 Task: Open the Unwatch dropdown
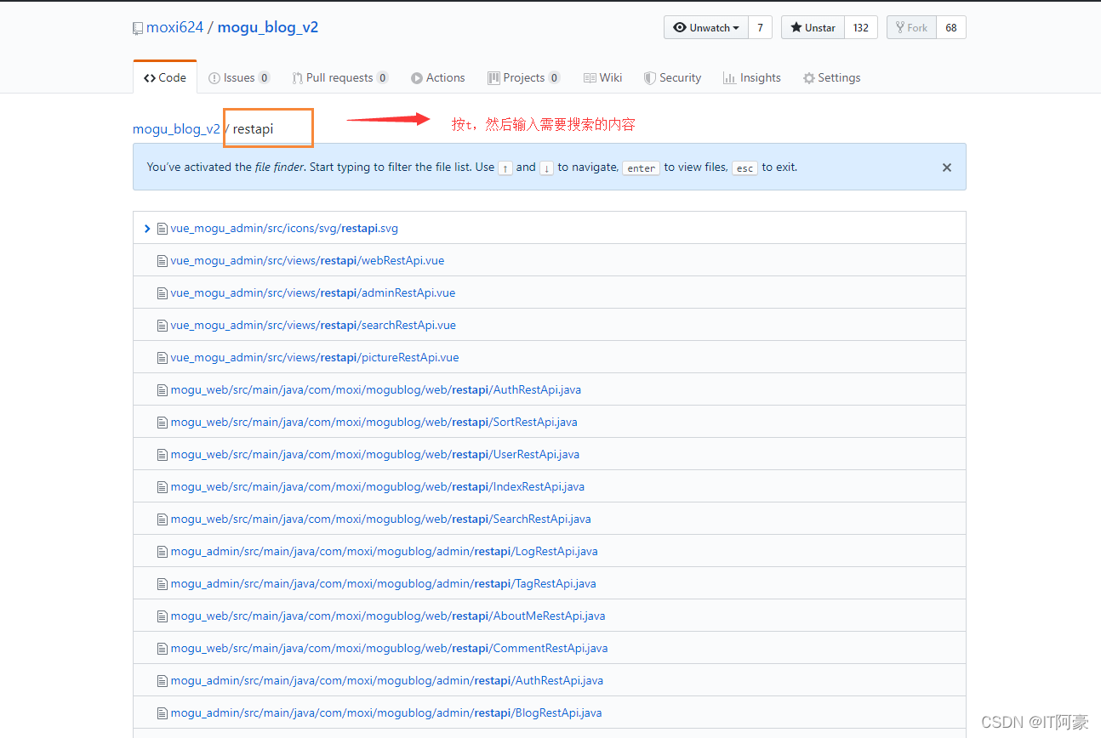[706, 27]
